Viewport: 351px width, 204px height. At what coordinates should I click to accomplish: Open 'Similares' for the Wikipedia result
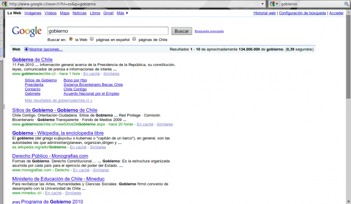pyautogui.click(x=98, y=147)
